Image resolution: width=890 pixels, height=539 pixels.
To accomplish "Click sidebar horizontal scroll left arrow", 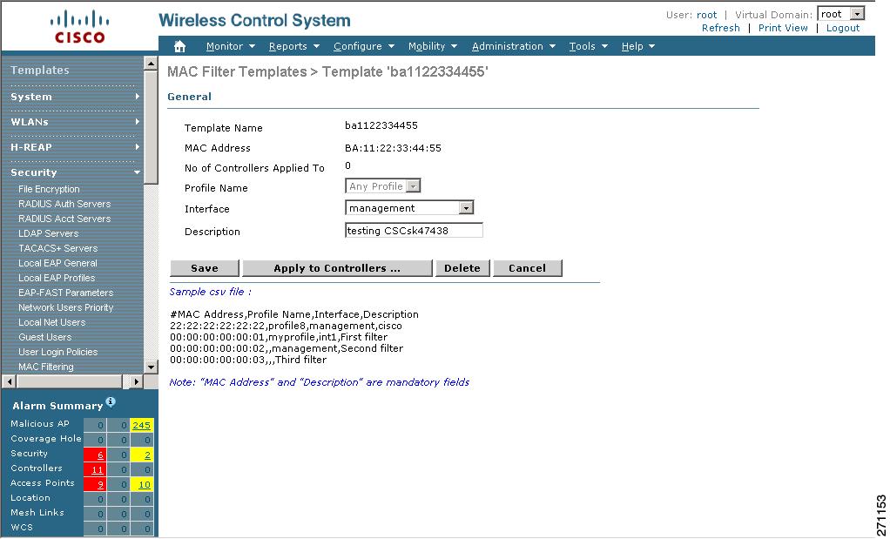I will tap(9, 381).
